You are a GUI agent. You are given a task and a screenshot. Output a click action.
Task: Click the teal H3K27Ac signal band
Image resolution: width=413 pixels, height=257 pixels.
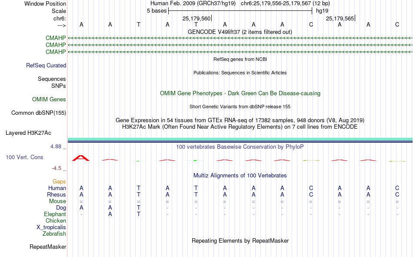pos(240,139)
